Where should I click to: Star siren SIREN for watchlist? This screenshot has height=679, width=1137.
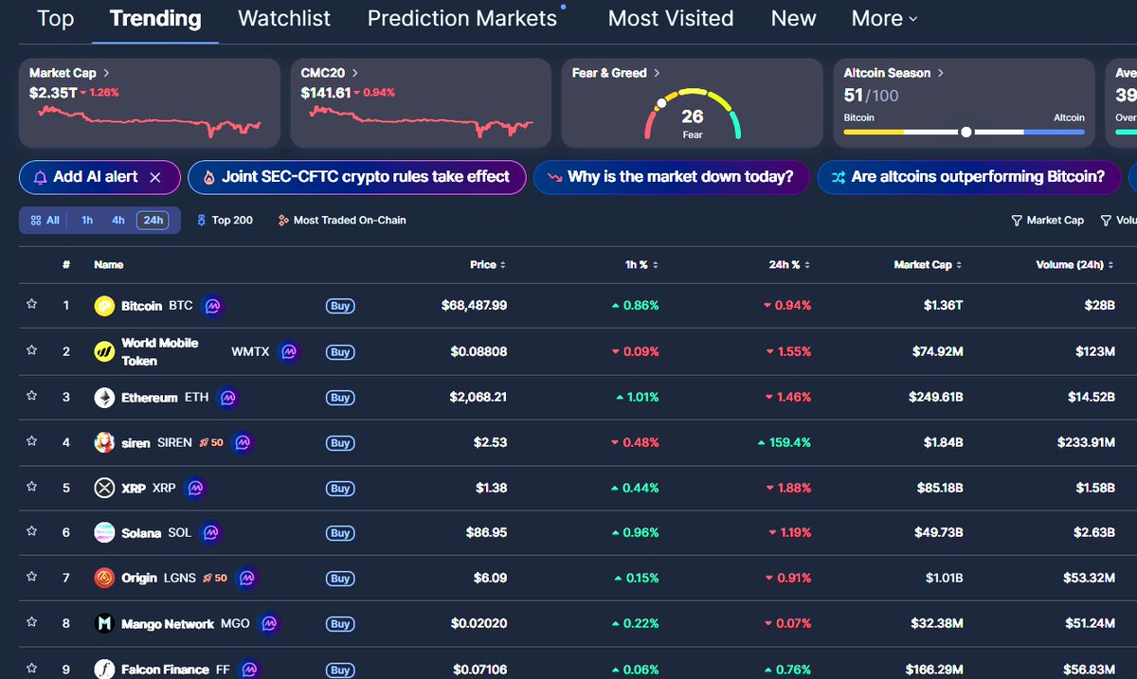(x=31, y=441)
